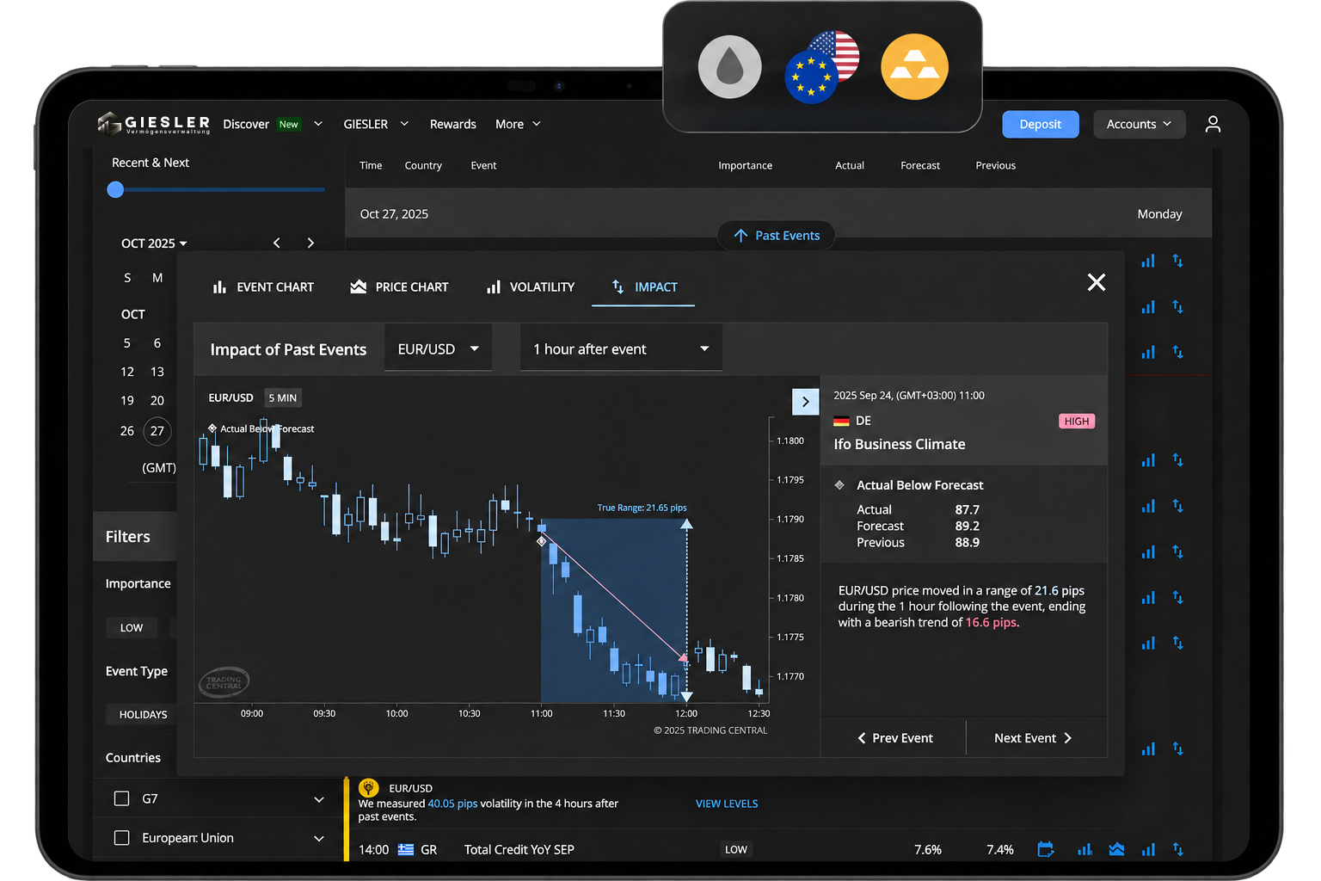Switch to the PRICE CHART tab
Screen dimensions: 1321x881
tap(399, 287)
